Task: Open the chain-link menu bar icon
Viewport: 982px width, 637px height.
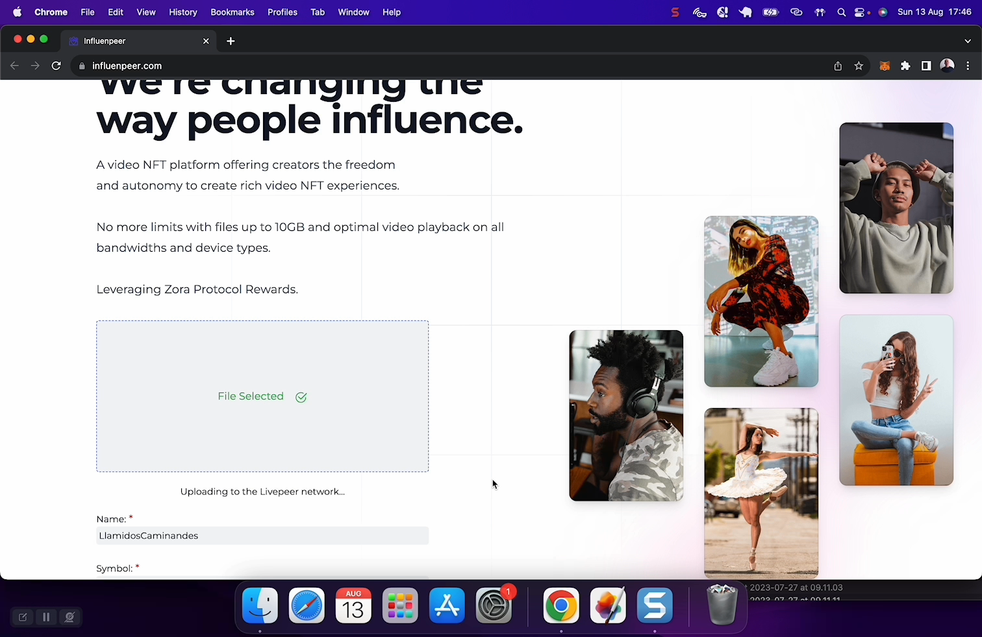Action: [796, 12]
